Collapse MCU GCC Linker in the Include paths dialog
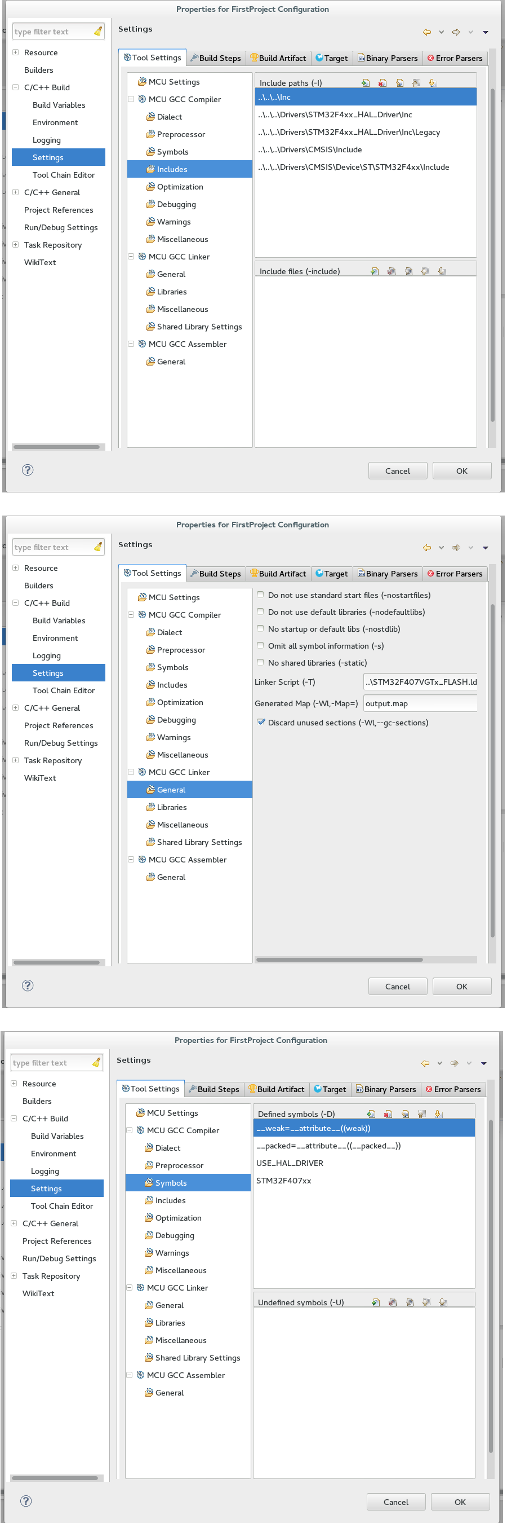This screenshot has height=1523, width=507. (x=131, y=257)
